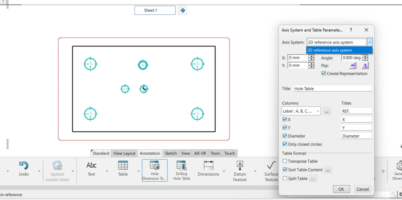Click horizontal Flip icon in dialog
This screenshot has width=402, height=200.
tap(353, 66)
